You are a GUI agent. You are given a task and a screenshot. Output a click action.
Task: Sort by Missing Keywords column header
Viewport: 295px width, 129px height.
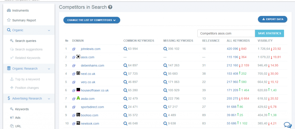point(178,41)
